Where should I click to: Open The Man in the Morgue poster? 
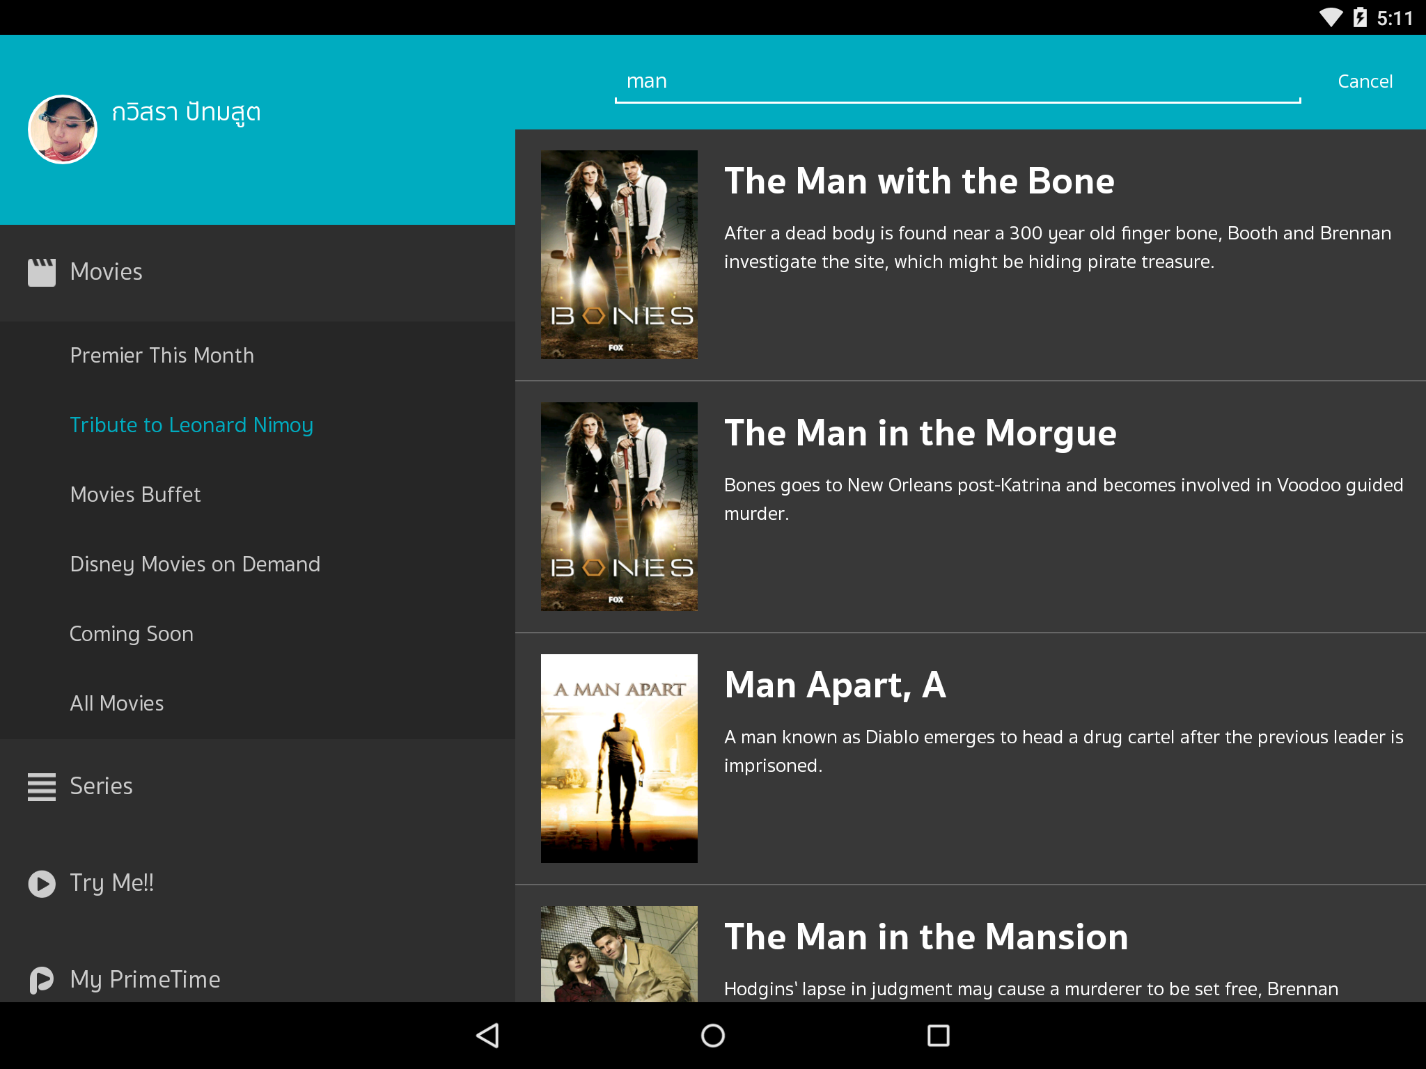pyautogui.click(x=619, y=507)
